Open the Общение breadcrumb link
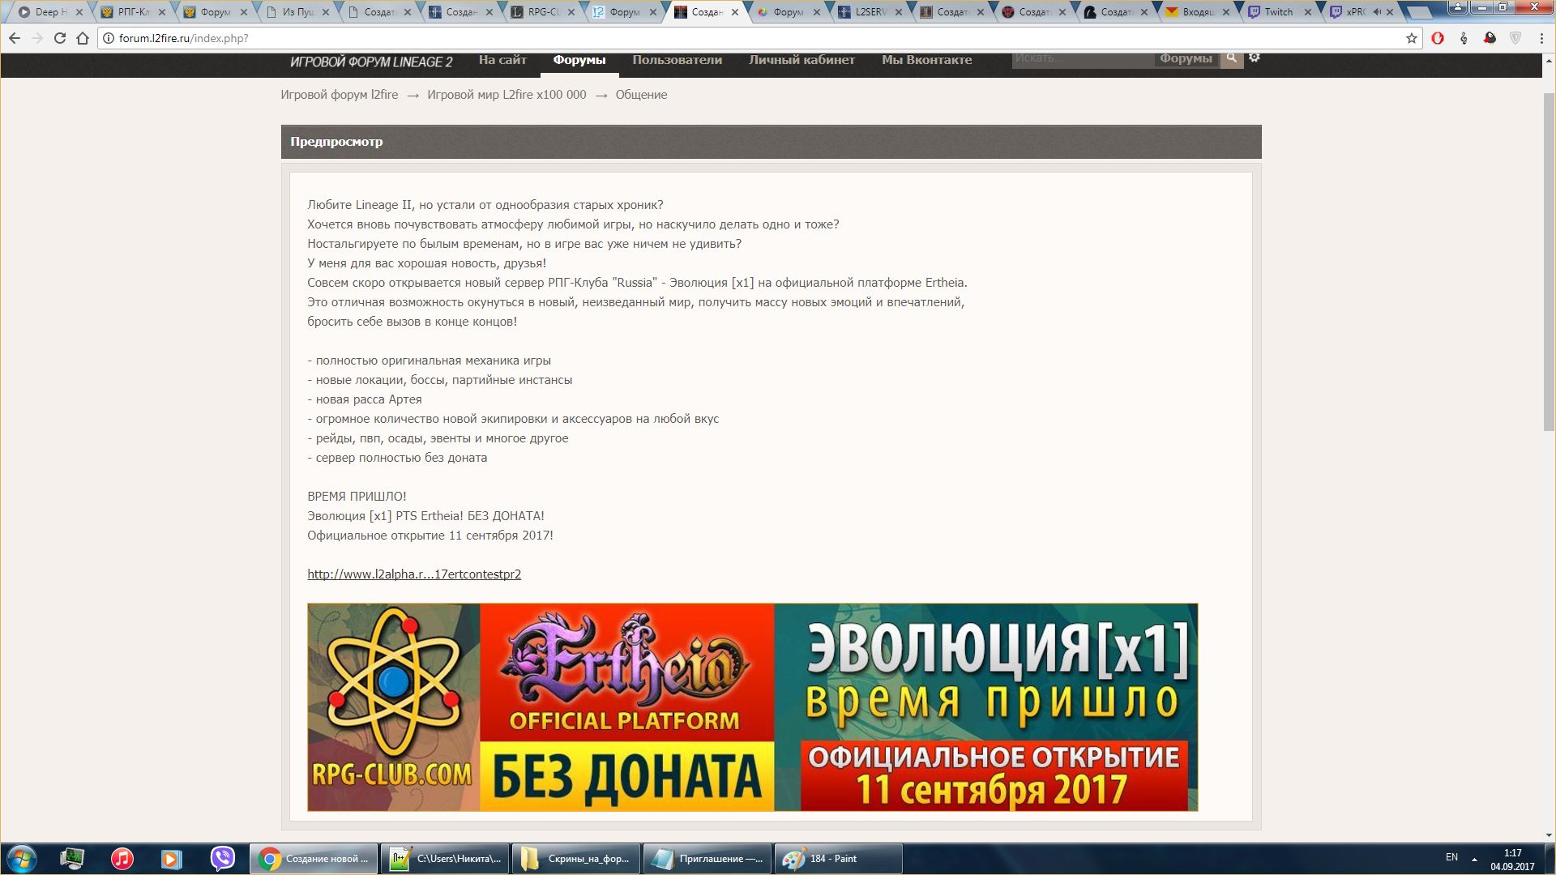The image size is (1556, 875). (x=641, y=95)
